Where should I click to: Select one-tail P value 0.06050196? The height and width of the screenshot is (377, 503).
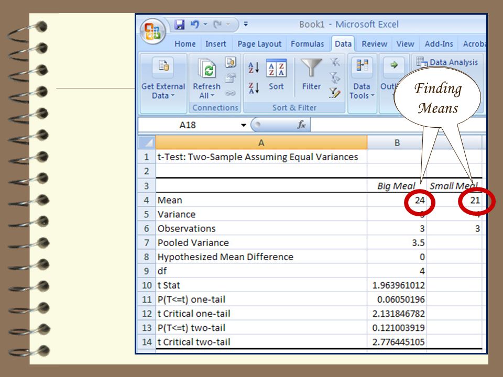coord(397,300)
